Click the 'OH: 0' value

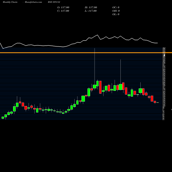click(x=116, y=11)
